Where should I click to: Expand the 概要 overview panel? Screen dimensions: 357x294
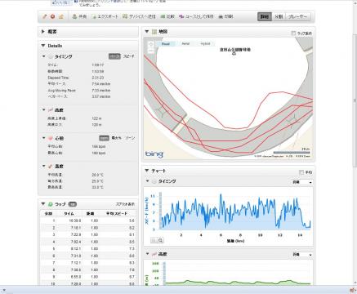coord(43,32)
